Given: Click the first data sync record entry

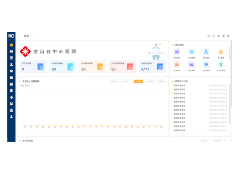Looking at the screenshot, I should tap(200, 86).
